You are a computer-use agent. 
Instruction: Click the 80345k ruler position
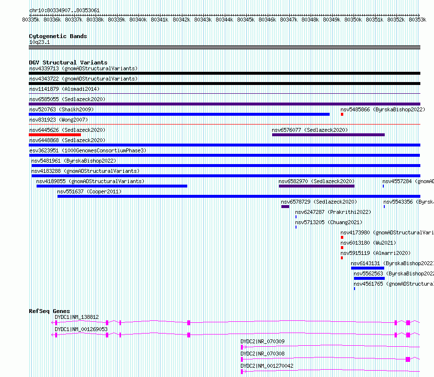coord(246,20)
